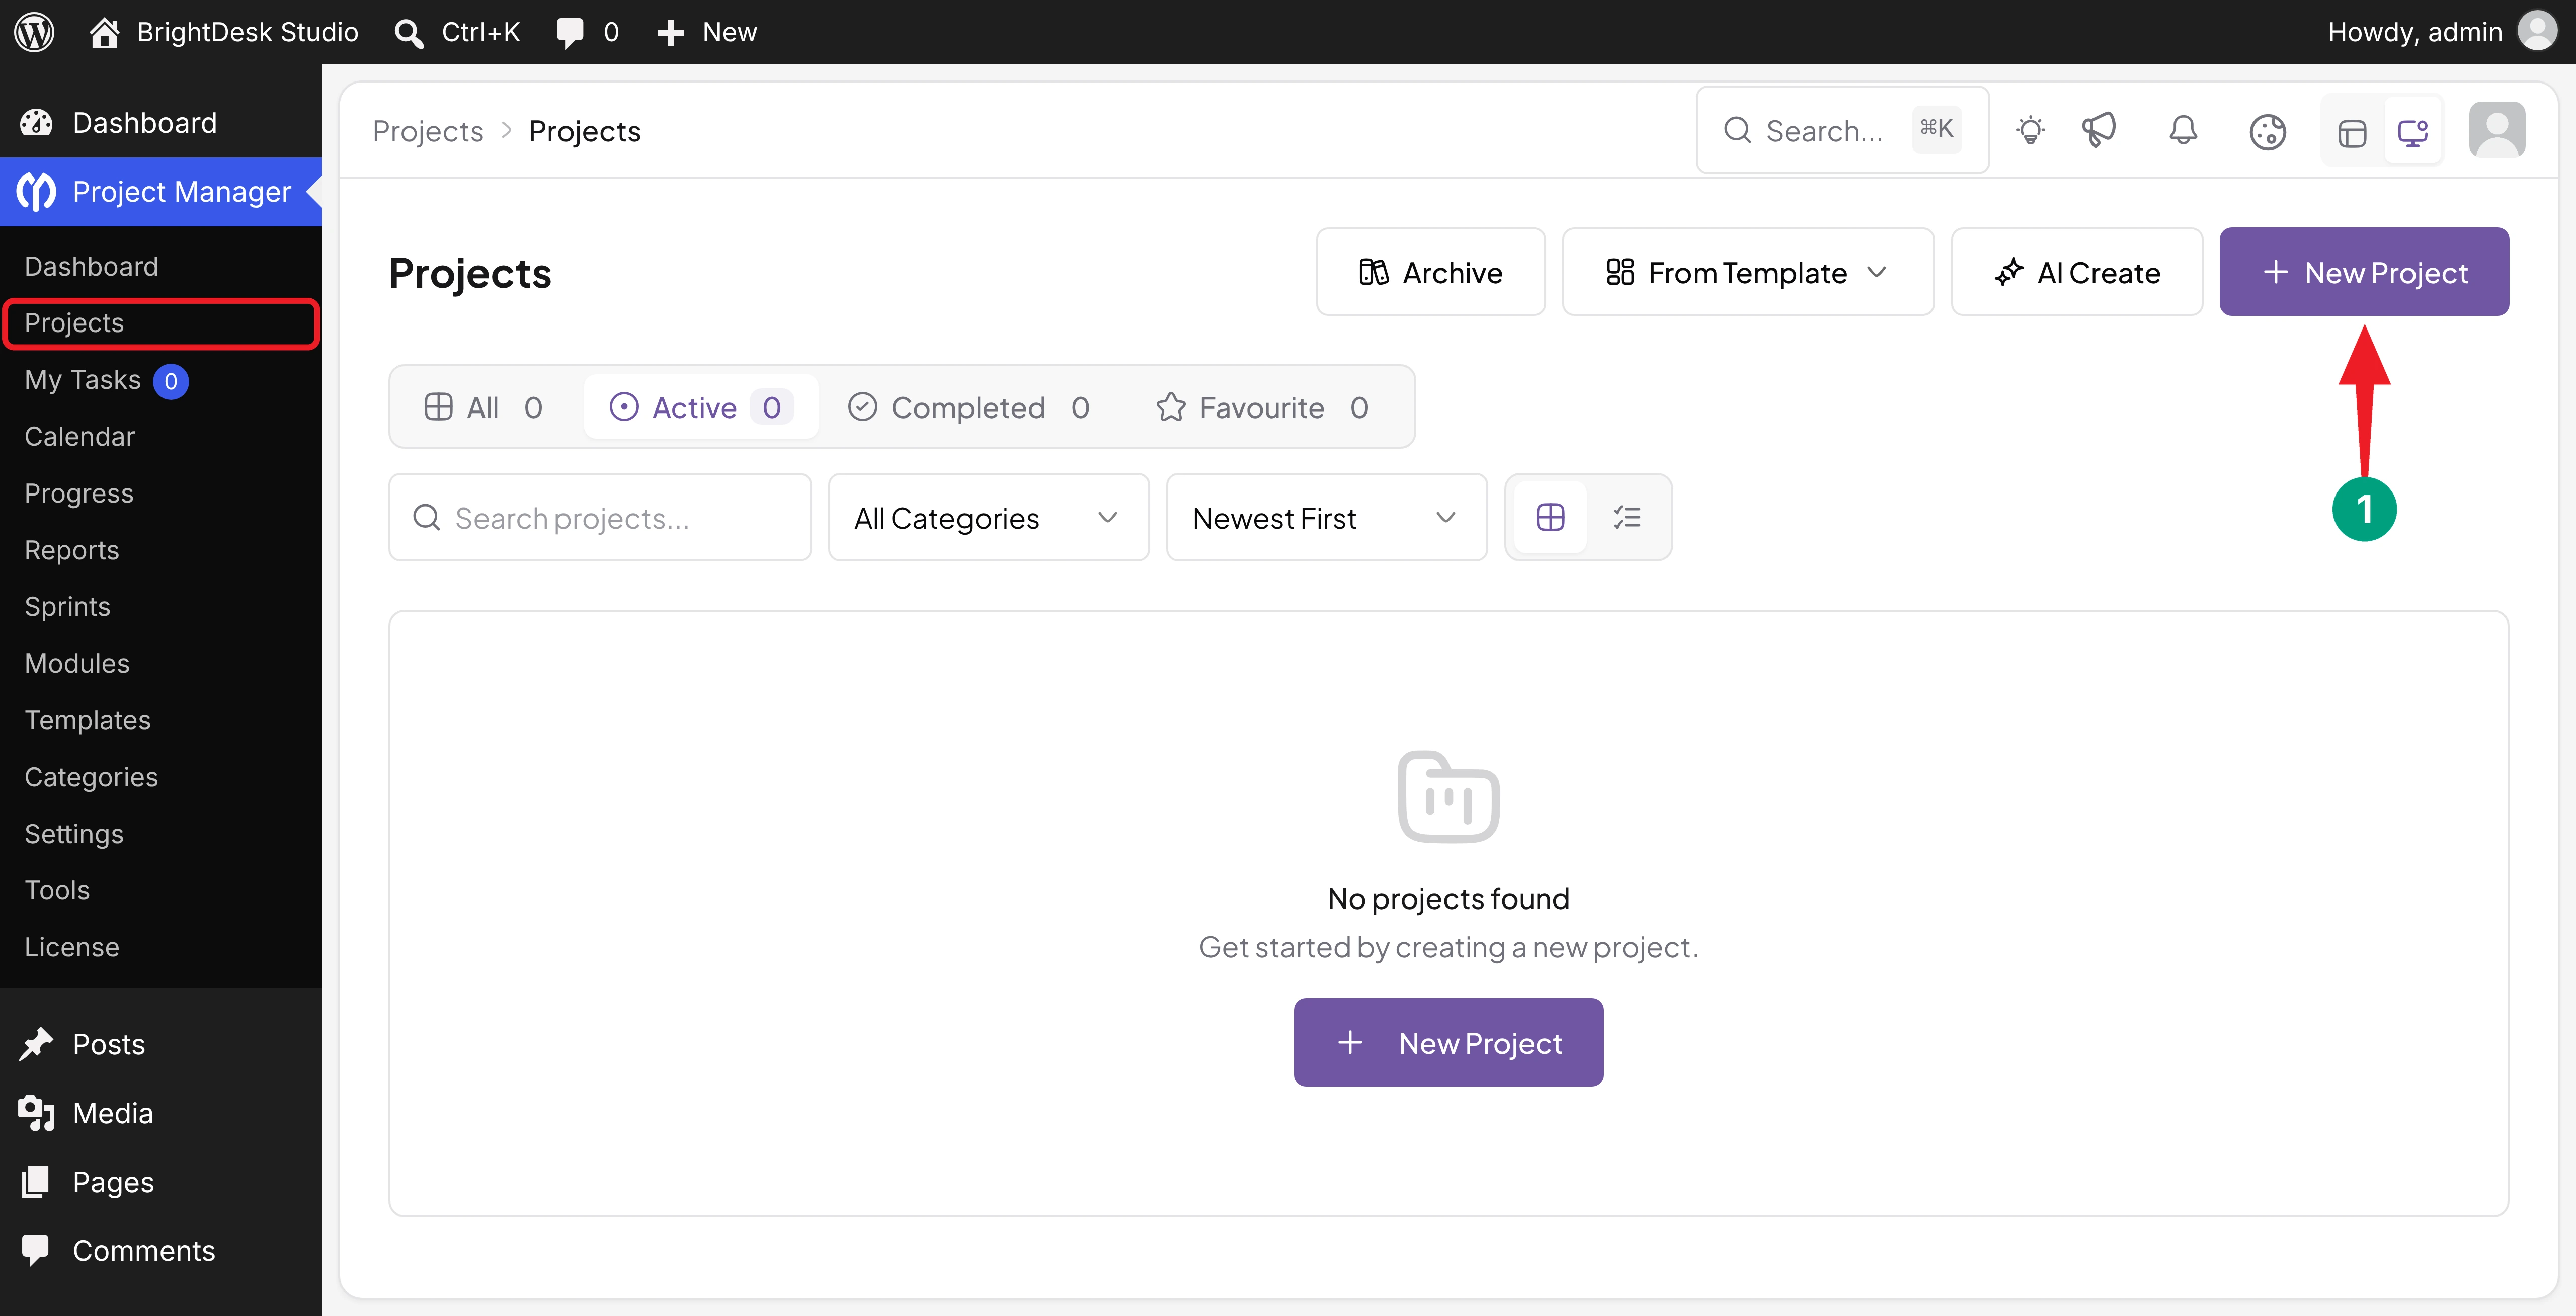Click the top New Project button
The height and width of the screenshot is (1316, 2576).
click(x=2364, y=272)
